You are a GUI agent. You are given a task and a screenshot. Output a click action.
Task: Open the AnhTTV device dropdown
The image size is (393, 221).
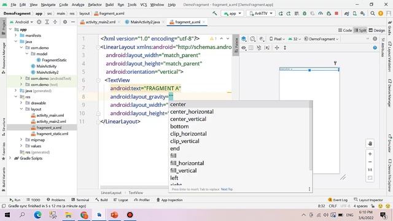(x=260, y=14)
